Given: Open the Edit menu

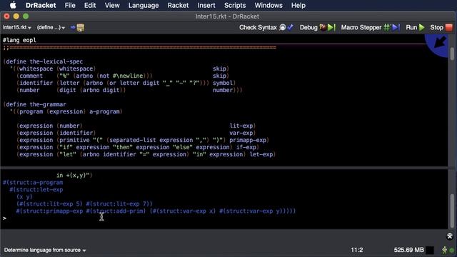Looking at the screenshot, I should click(90, 5).
